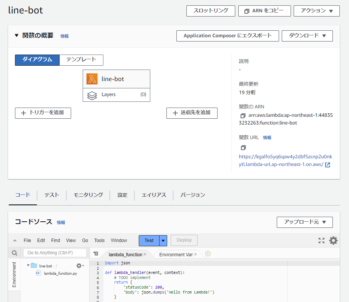
Task: Click code line 3 def lambda_handler
Action: pyautogui.click(x=145, y=273)
